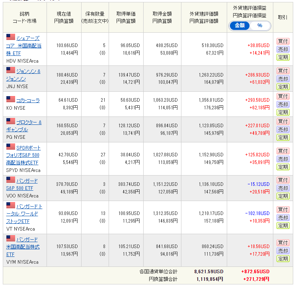Click US flag icon in JNJ row
This screenshot has width=296, height=288.
11,70
